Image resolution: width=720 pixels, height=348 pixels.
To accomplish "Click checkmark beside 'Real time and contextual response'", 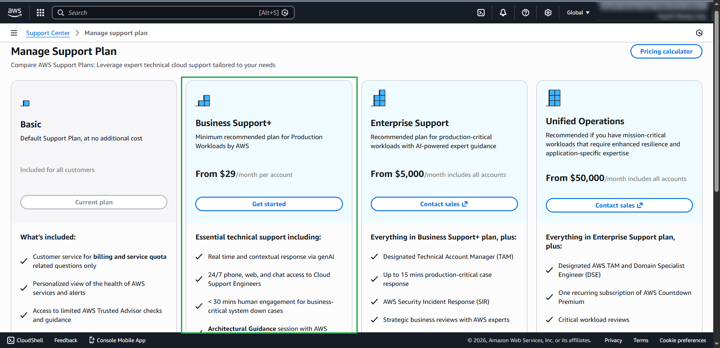I will pyautogui.click(x=199, y=257).
